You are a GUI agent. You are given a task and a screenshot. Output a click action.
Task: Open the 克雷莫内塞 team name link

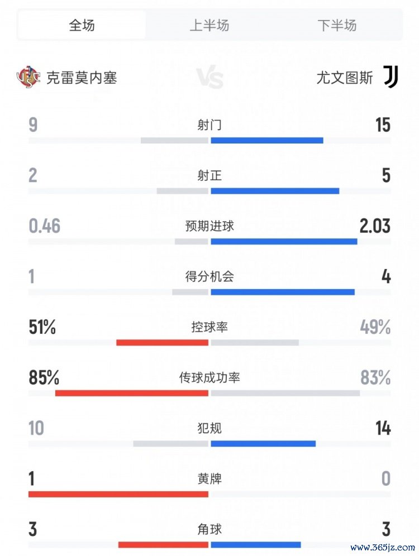pos(82,78)
